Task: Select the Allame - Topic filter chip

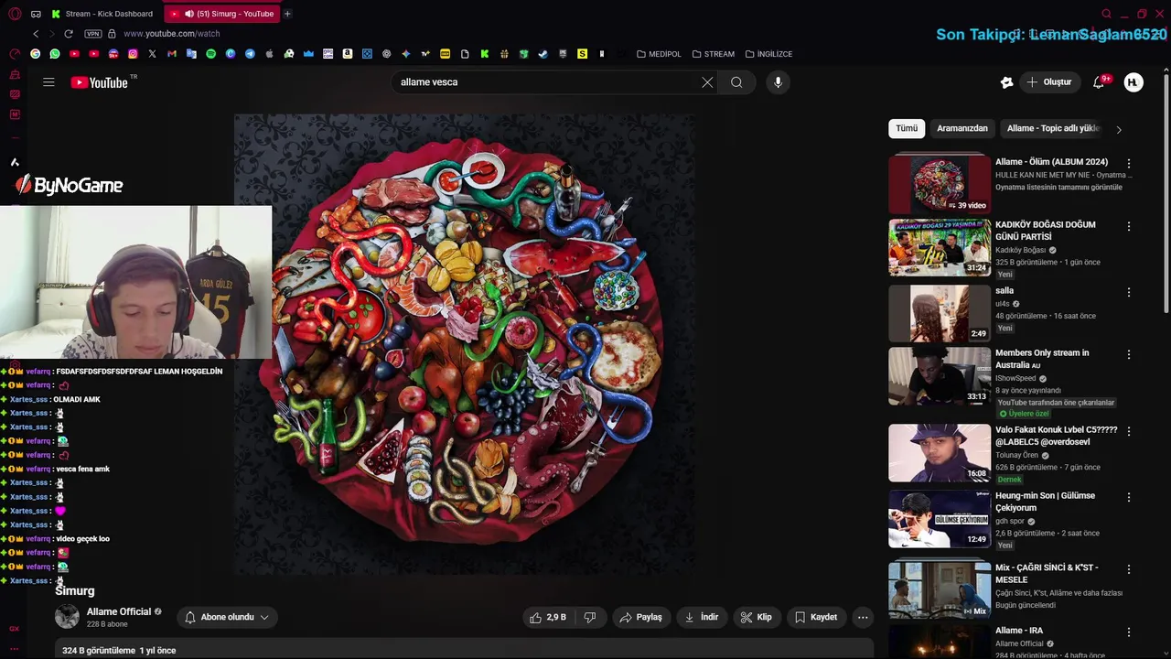Action: click(x=1053, y=129)
